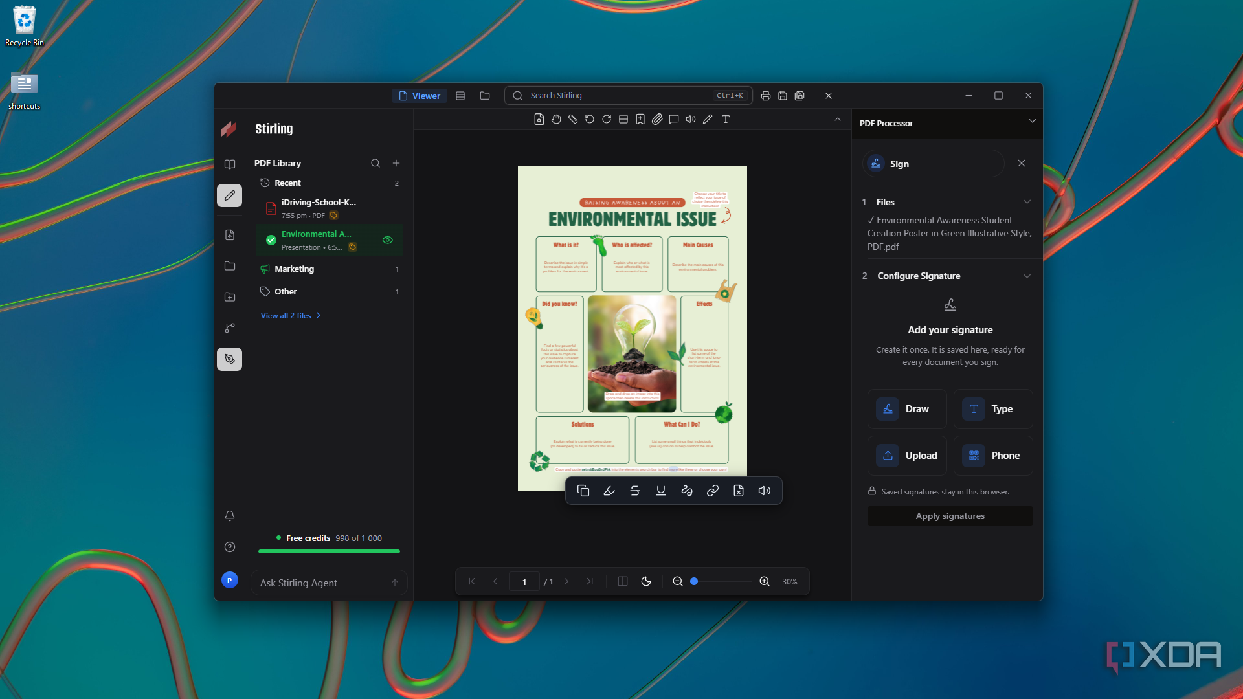Switch to the Viewer tab

coord(420,96)
